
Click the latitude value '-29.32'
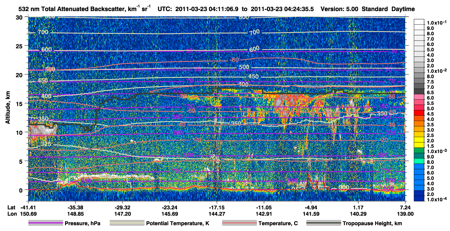click(x=122, y=207)
